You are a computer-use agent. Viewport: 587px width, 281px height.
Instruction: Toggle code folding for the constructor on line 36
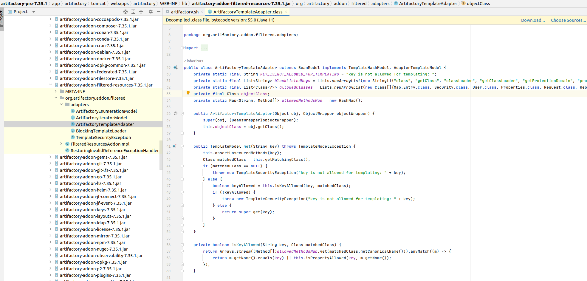pyautogui.click(x=182, y=114)
